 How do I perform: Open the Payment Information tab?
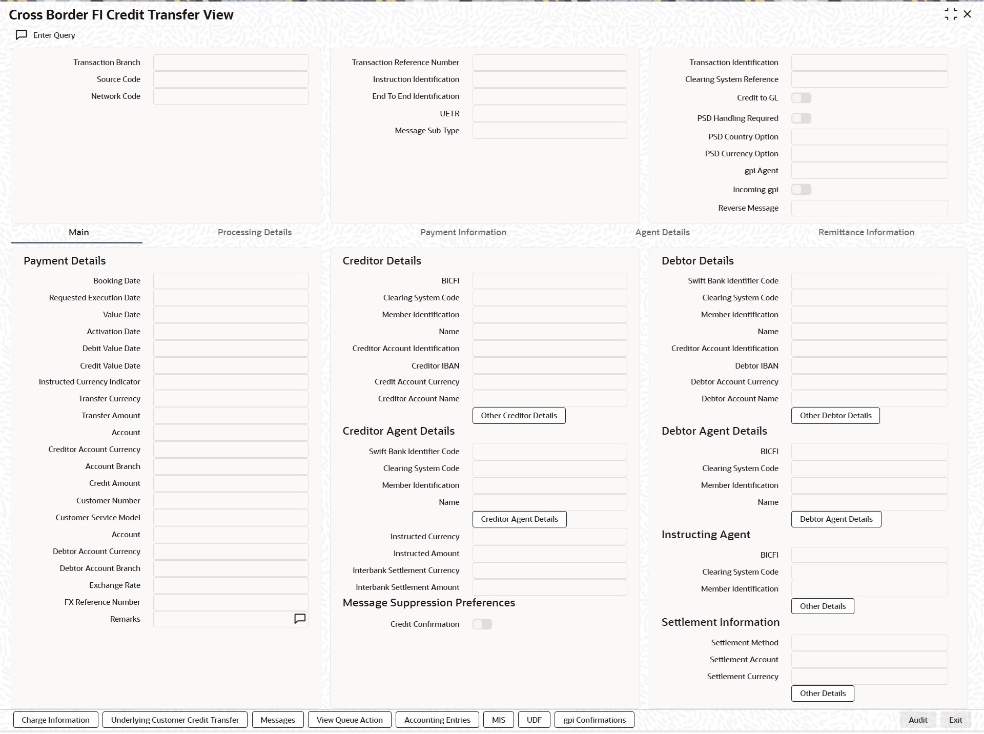(463, 232)
